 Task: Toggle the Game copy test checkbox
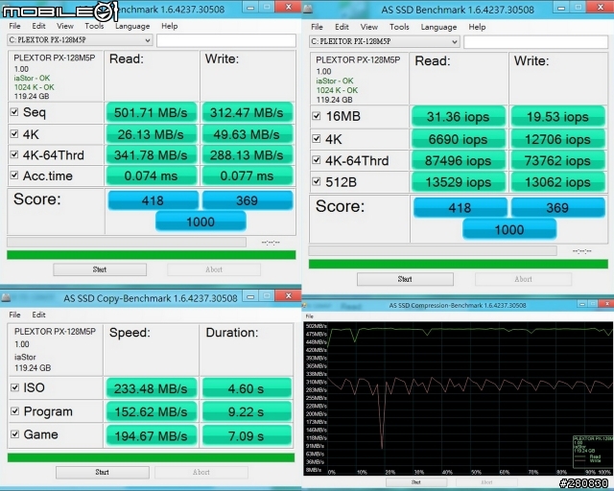pyautogui.click(x=15, y=433)
